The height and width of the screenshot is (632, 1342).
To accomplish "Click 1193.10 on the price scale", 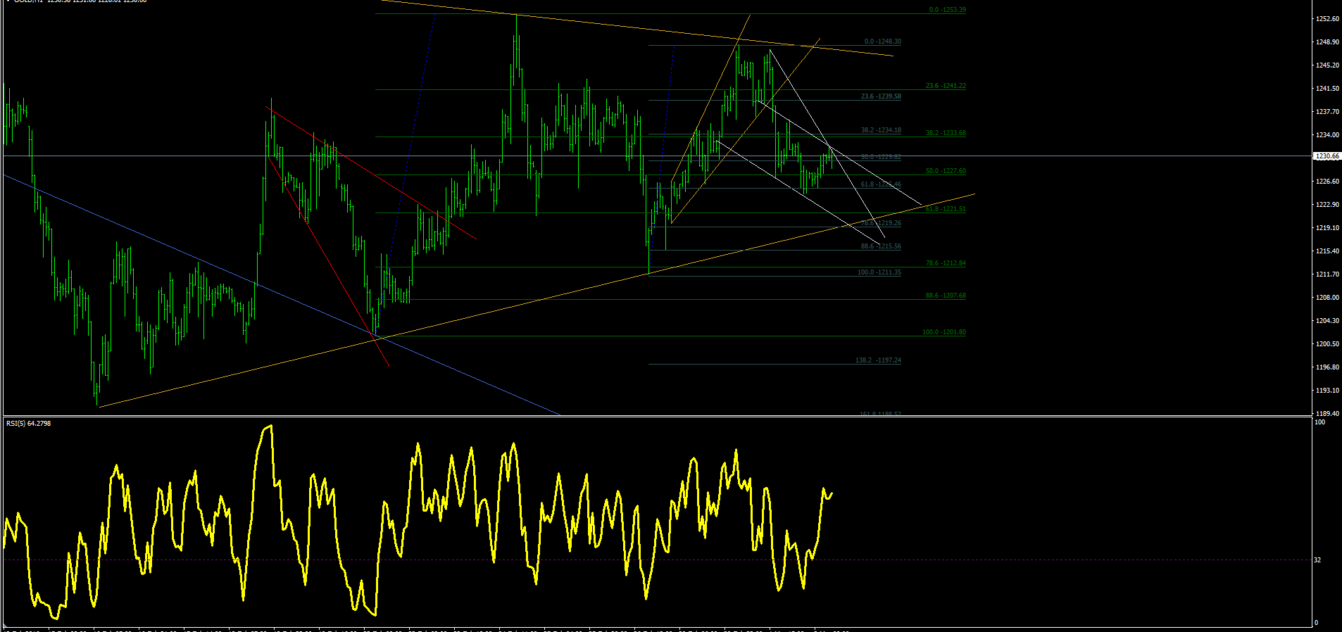I will pyautogui.click(x=1327, y=391).
